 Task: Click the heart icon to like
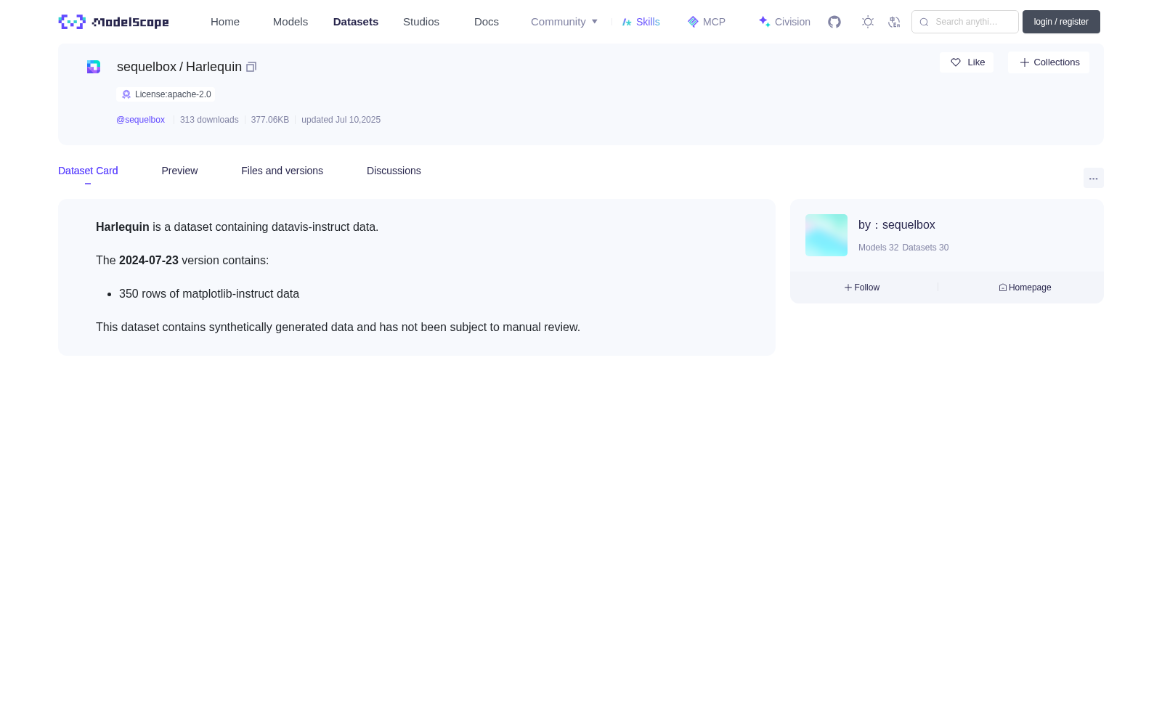(956, 62)
